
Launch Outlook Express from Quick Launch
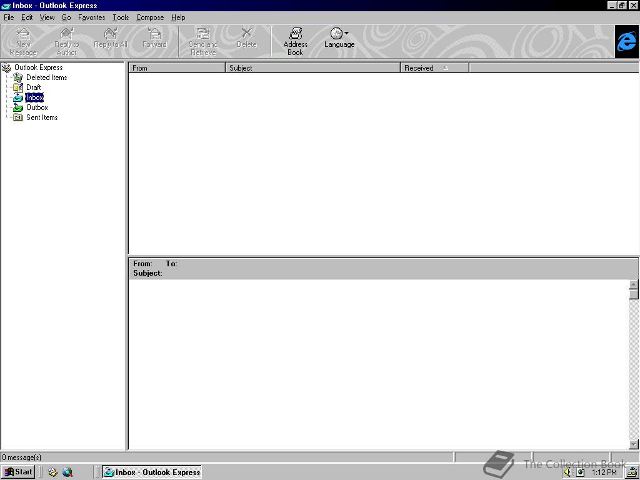click(52, 472)
